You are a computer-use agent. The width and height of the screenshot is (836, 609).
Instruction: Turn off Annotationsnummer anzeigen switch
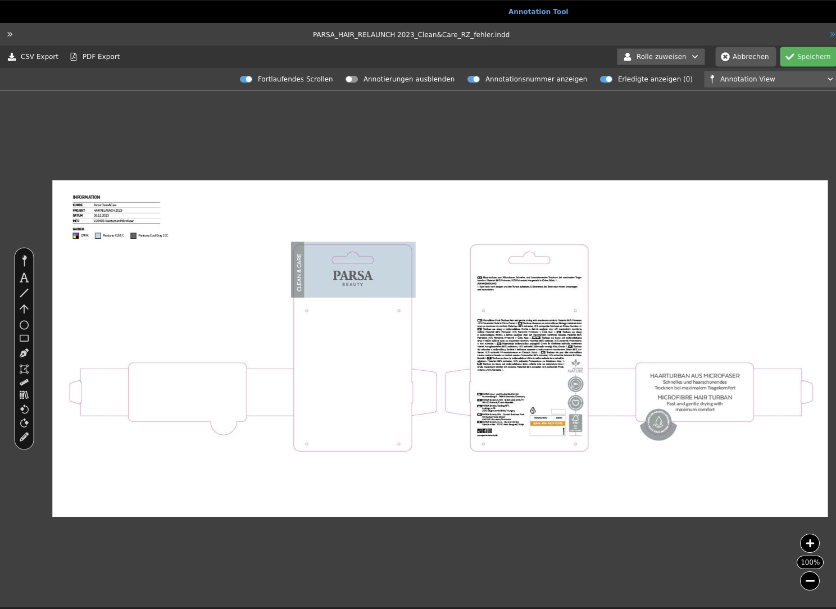(474, 79)
